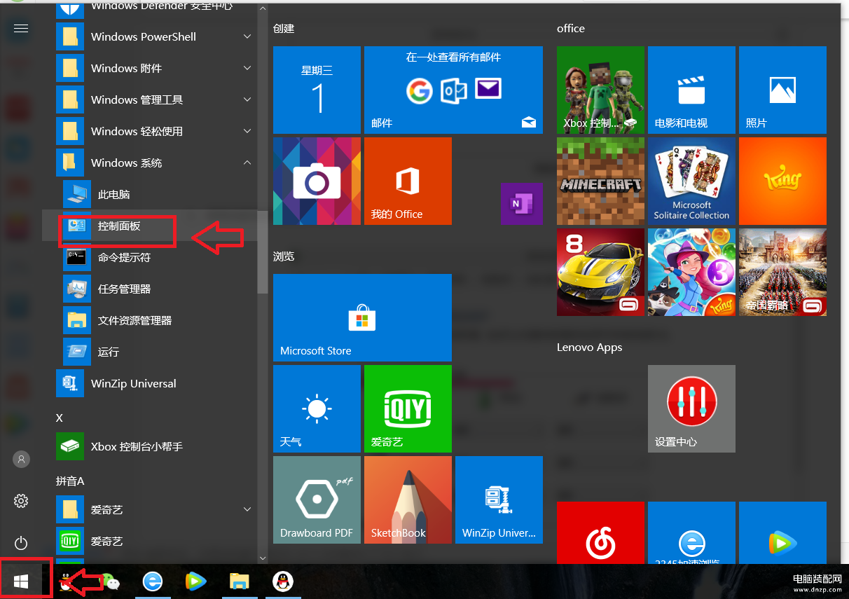Open Xbox 控制台小帮手 in app list

pos(150,446)
